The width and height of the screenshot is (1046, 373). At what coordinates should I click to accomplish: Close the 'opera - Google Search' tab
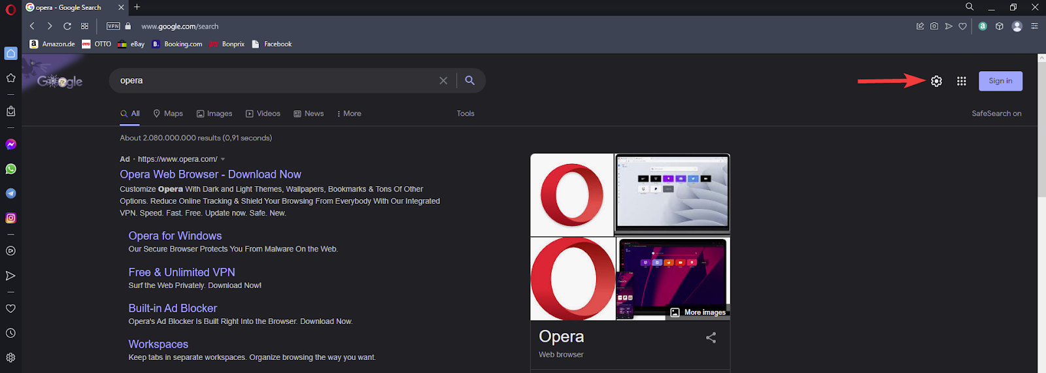[x=121, y=7]
